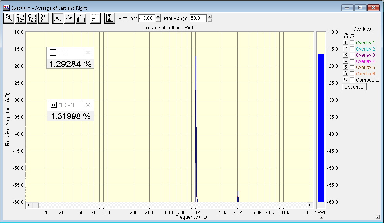Turn on Overlay 3 display
The height and width of the screenshot is (223, 384).
pyautogui.click(x=352, y=55)
